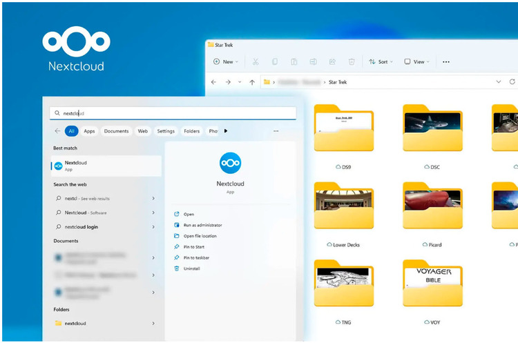The width and height of the screenshot is (518, 343).
Task: Click the Share icon in the Explorer toolbar
Action: click(332, 62)
